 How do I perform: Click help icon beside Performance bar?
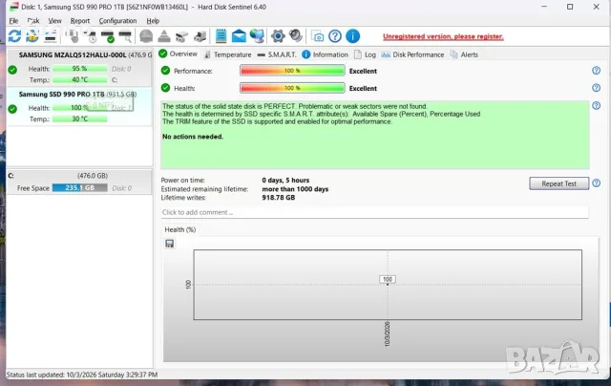click(596, 71)
